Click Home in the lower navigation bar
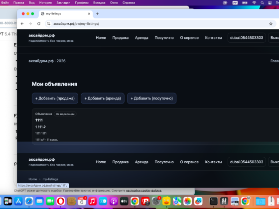The width and height of the screenshot is (279, 209). (101, 162)
